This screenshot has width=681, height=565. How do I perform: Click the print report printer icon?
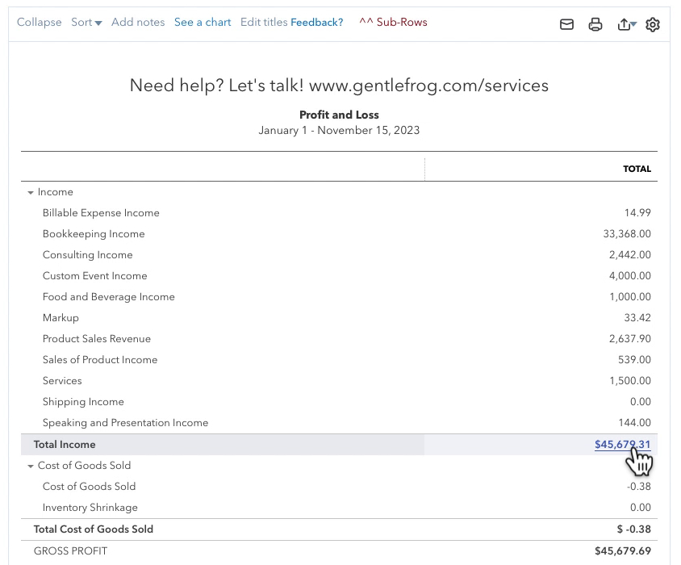(595, 24)
